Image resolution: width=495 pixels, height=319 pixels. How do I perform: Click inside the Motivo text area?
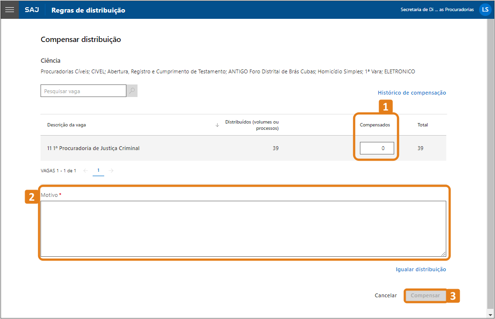click(x=243, y=228)
